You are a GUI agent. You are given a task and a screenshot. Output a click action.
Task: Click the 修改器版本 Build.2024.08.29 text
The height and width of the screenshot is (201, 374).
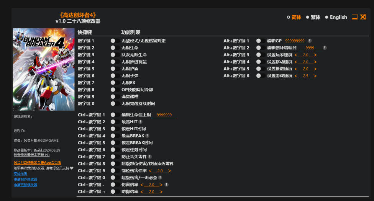37,150
